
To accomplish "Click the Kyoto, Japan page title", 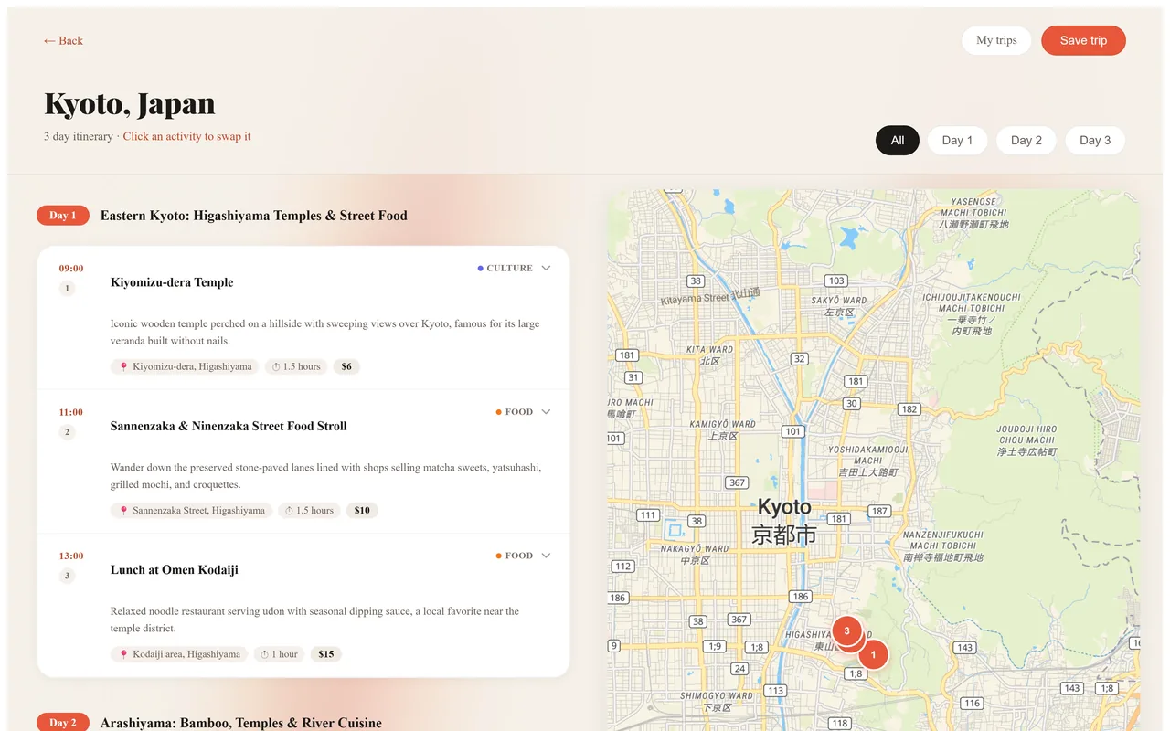I will (130, 103).
